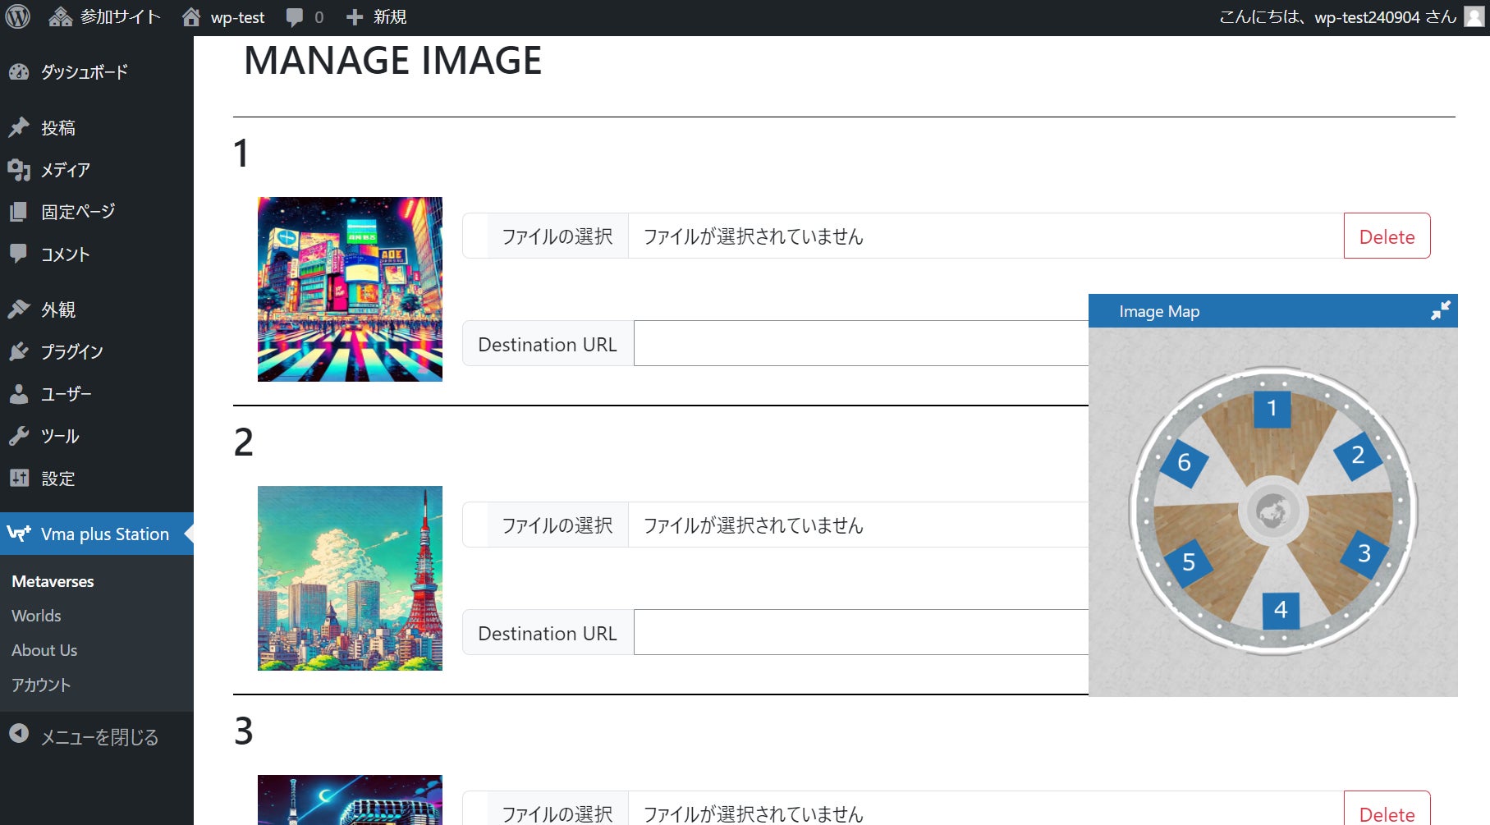Go to wp-test site home
The width and height of the screenshot is (1490, 825).
223,17
